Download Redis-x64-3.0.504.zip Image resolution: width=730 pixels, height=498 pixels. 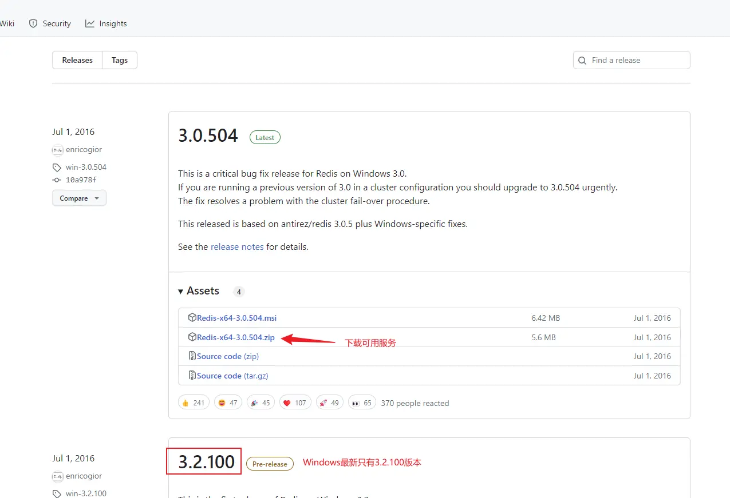point(235,337)
